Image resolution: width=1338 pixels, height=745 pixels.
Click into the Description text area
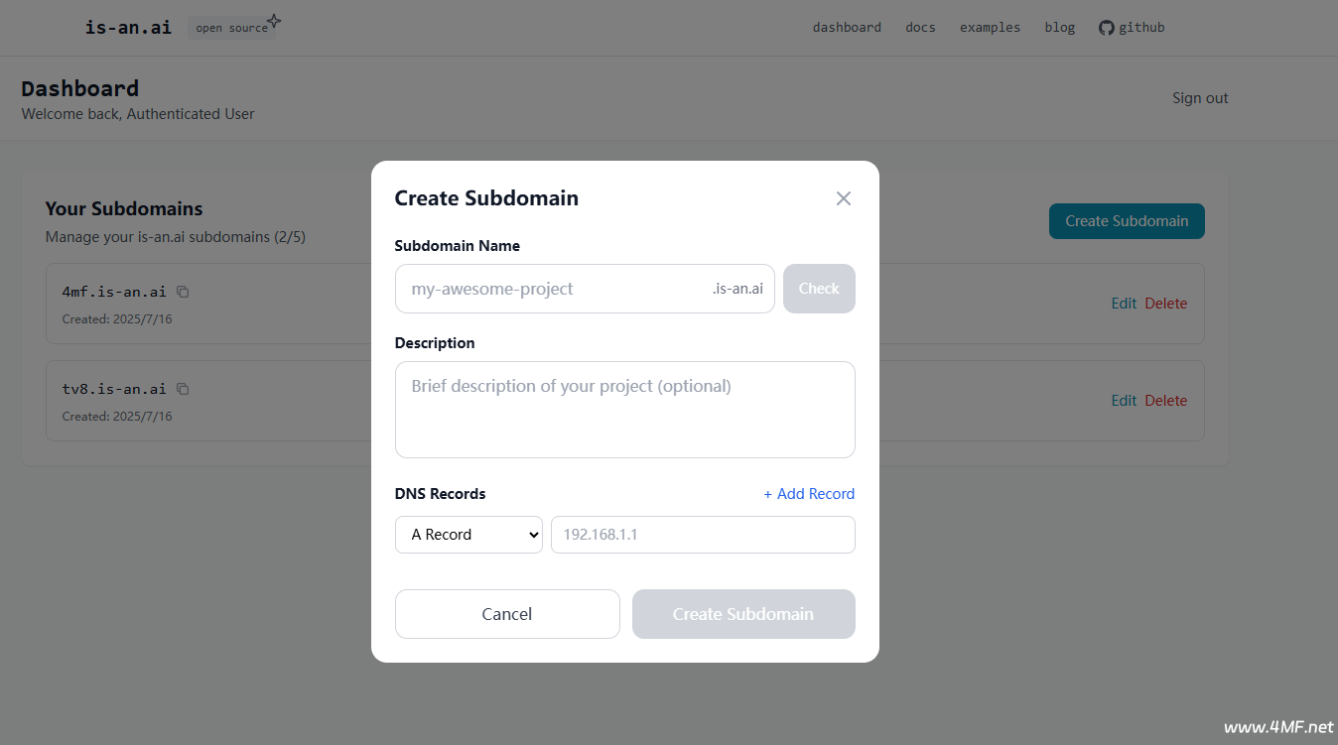(x=624, y=410)
